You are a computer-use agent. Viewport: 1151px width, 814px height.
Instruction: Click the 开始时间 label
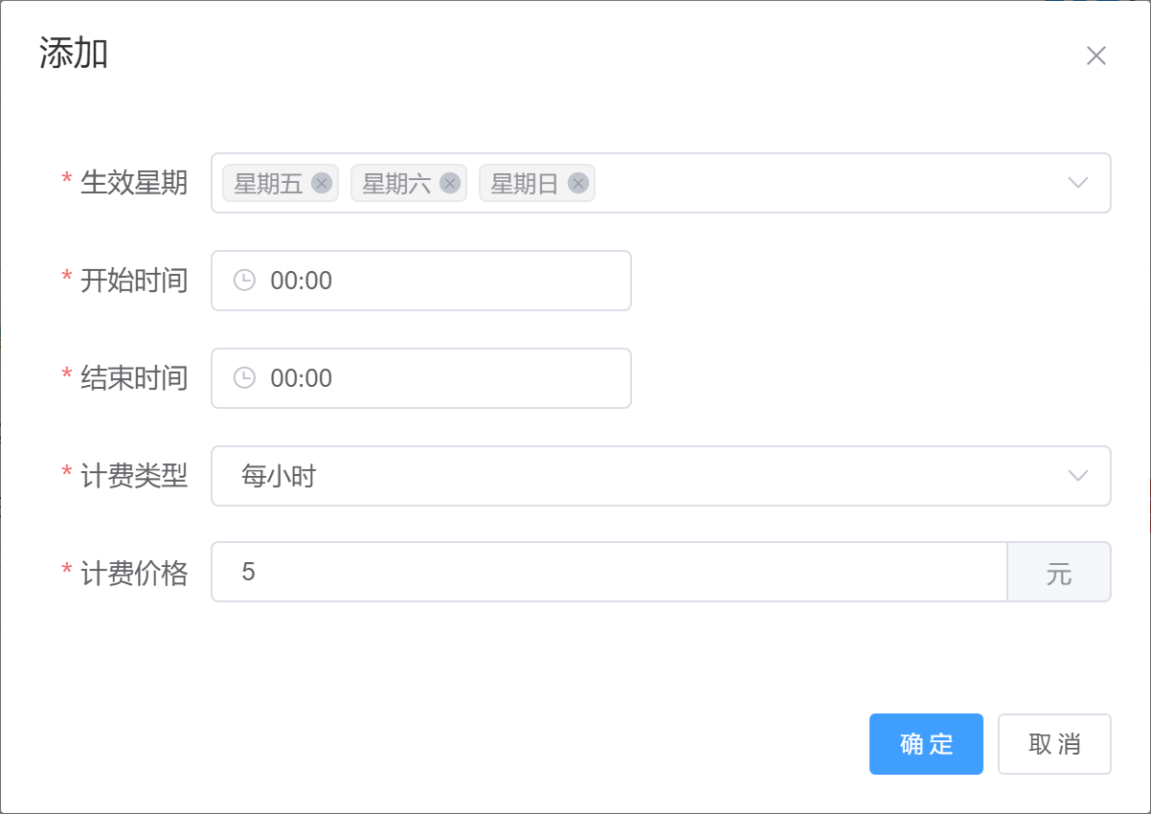pos(134,281)
